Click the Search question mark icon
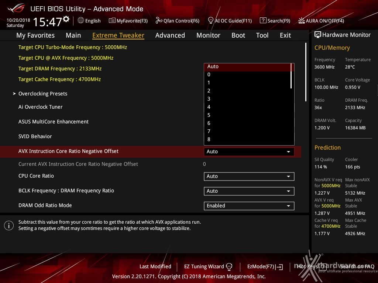 coord(263,21)
